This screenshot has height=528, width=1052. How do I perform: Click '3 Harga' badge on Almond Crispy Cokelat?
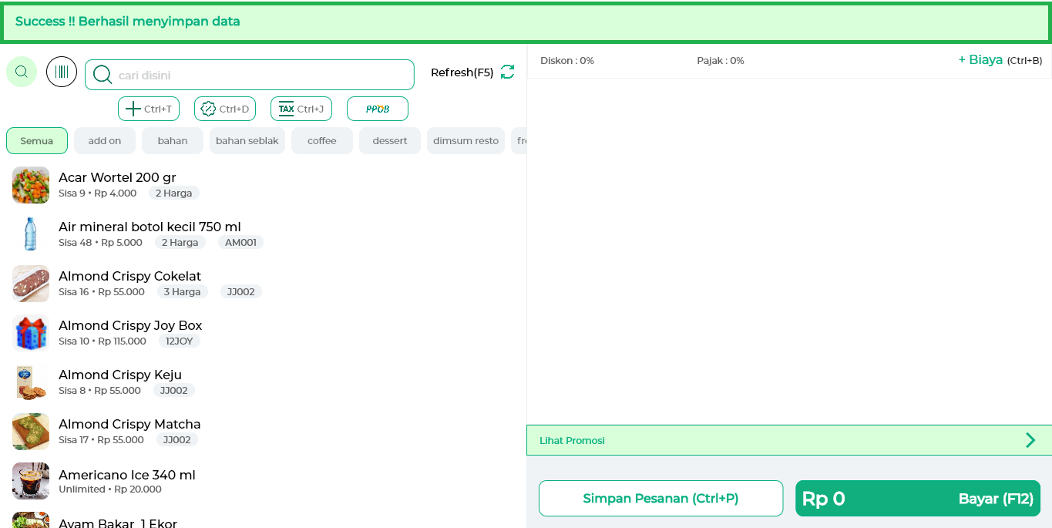[x=183, y=292]
